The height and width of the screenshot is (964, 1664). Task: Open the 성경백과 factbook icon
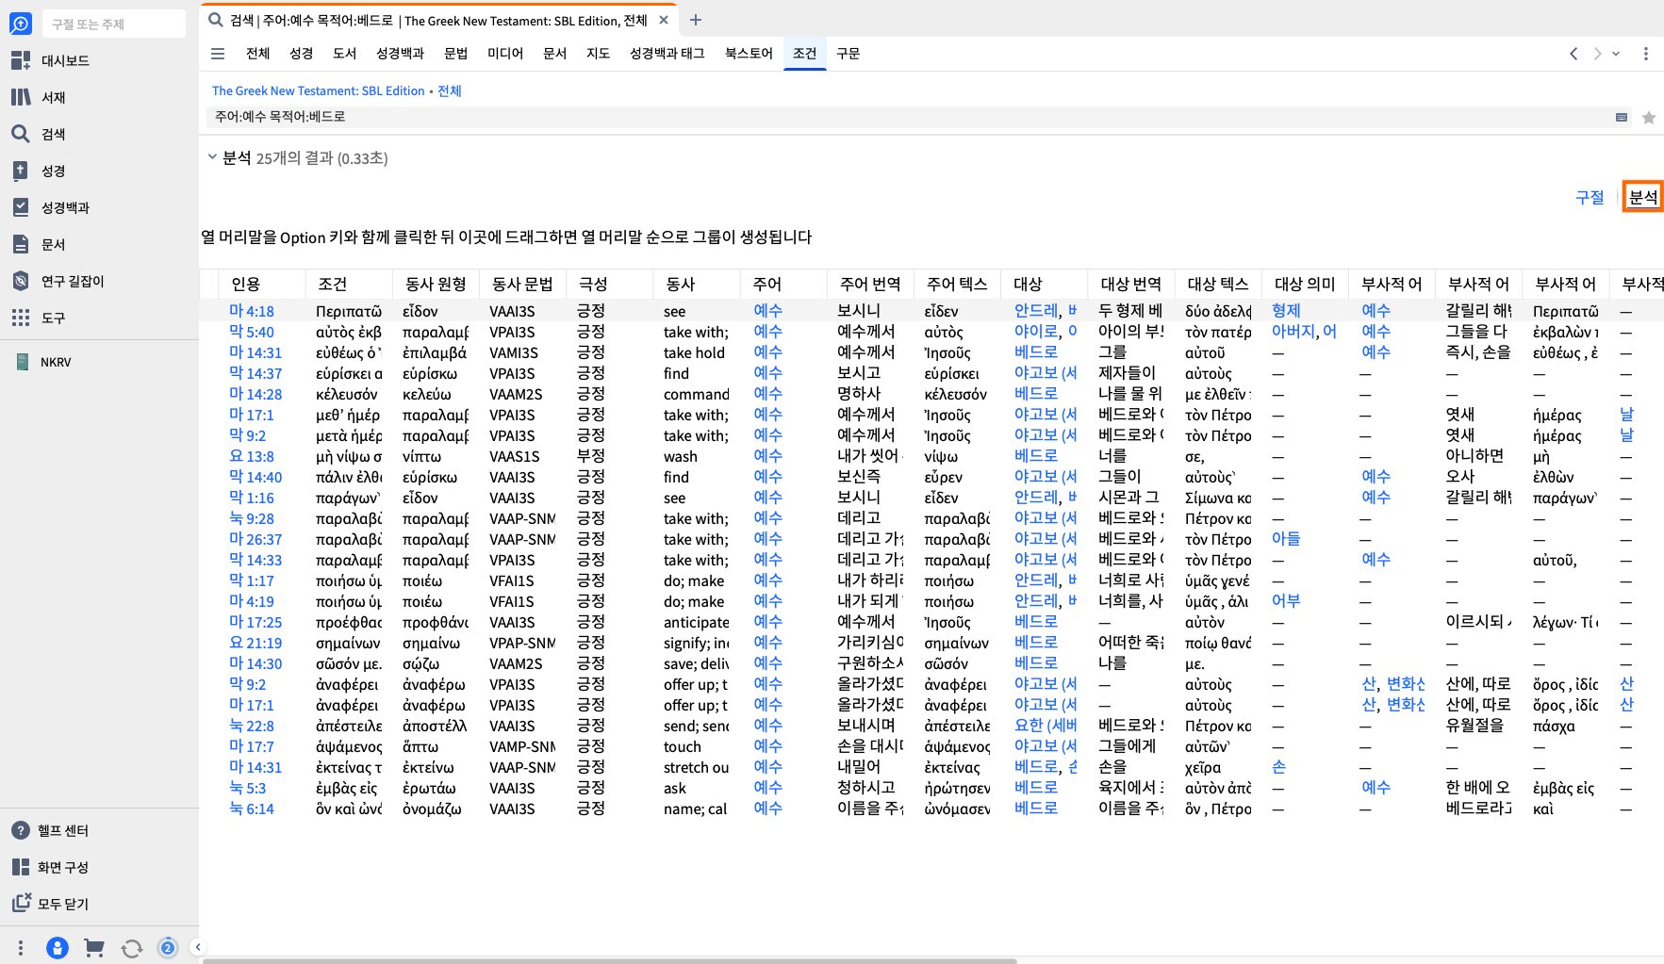point(21,207)
